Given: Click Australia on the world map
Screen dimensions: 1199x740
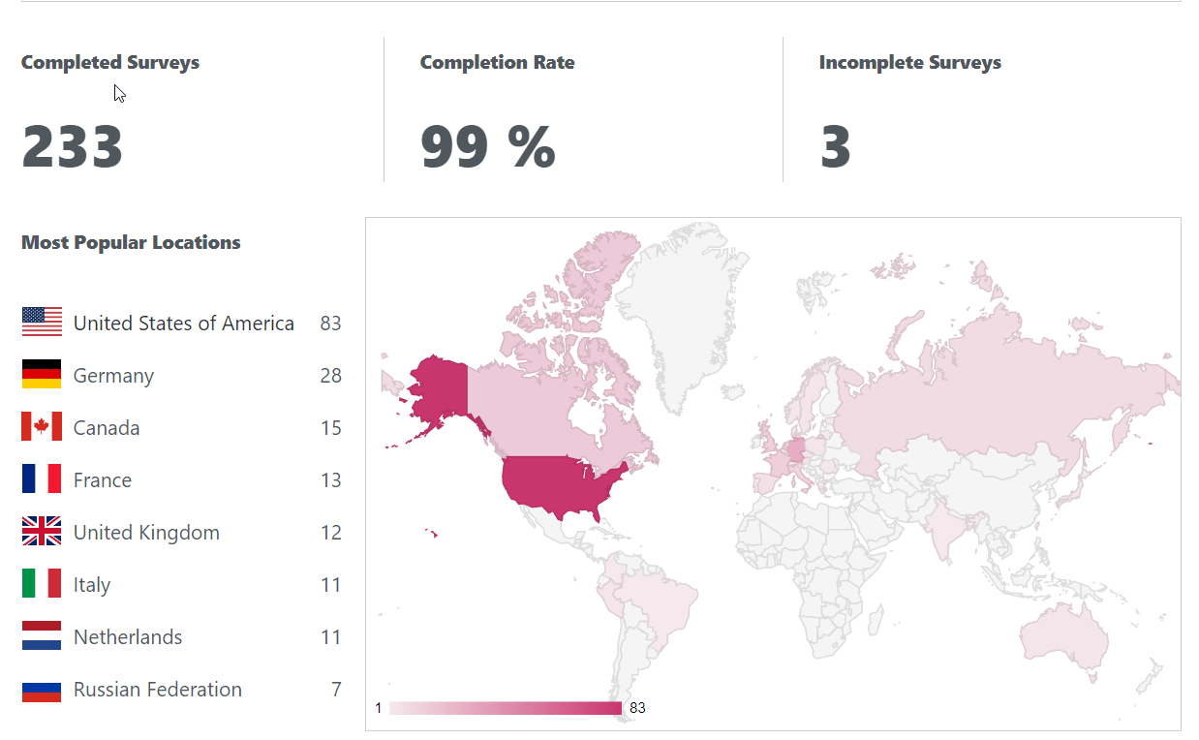Looking at the screenshot, I should pyautogui.click(x=1065, y=634).
